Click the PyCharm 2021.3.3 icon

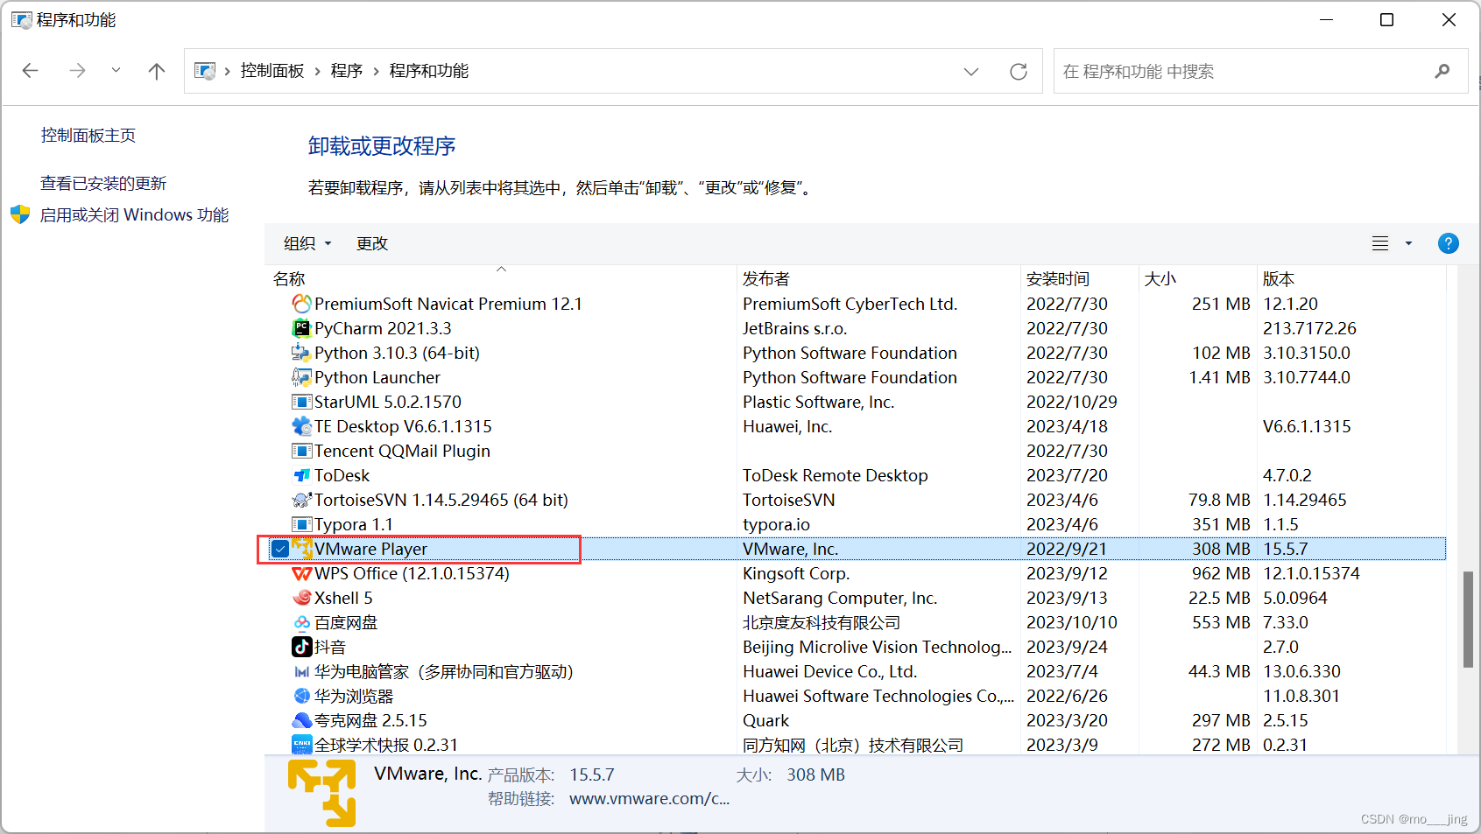301,328
